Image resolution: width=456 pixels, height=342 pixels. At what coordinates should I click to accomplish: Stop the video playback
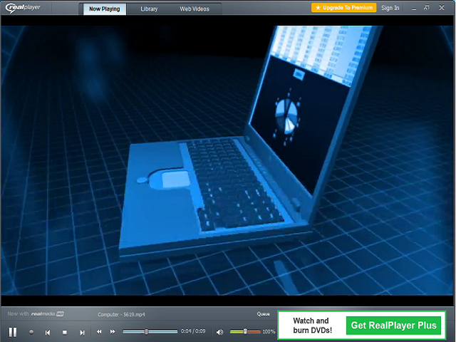point(65,332)
